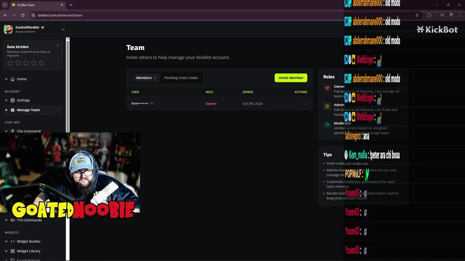Click the Team page heading

click(x=136, y=48)
